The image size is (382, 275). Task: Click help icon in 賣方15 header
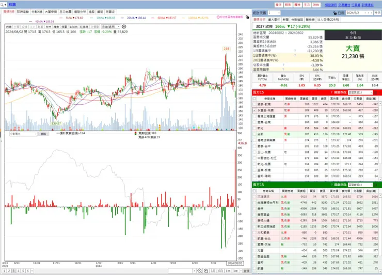click(331, 185)
